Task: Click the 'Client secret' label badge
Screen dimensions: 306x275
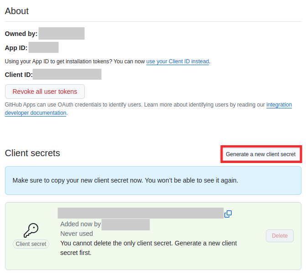Action: 31,244
